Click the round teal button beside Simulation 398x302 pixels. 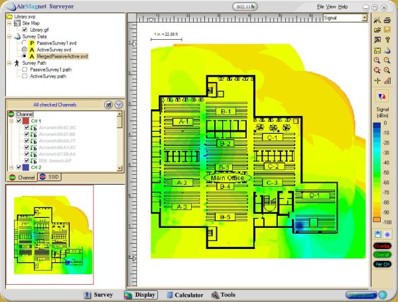pyautogui.click(x=383, y=295)
